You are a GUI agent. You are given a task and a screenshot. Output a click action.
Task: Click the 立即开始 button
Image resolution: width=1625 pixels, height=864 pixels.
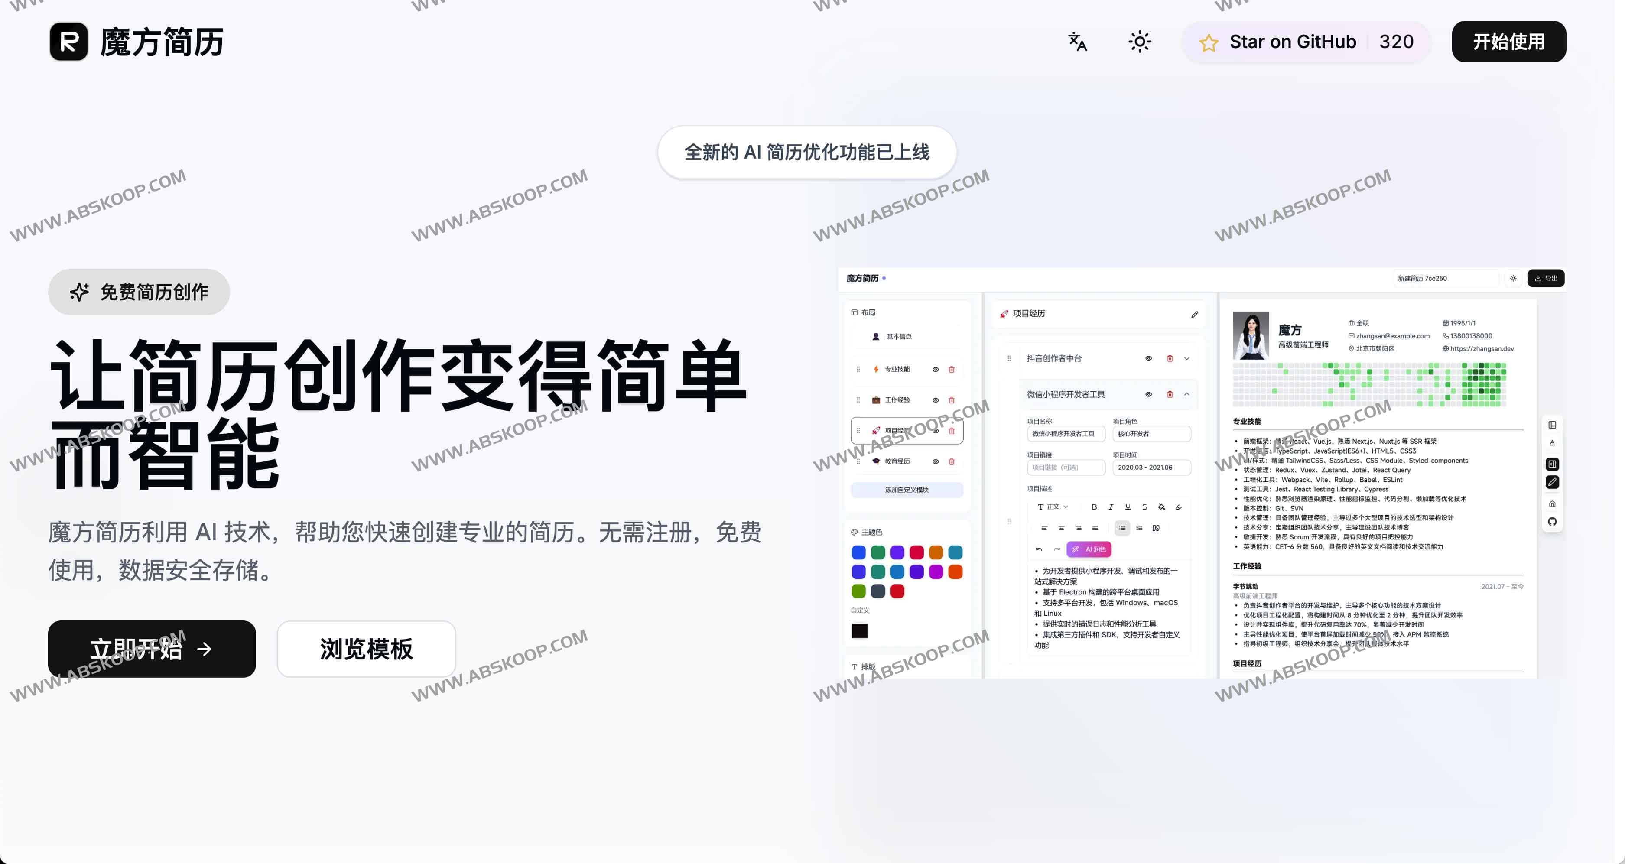[x=151, y=649]
